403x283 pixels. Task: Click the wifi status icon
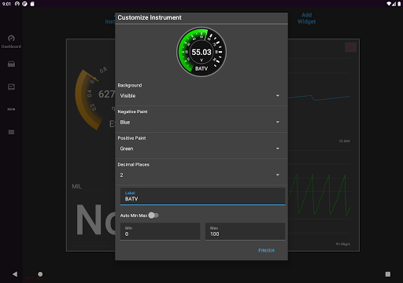(x=389, y=4)
